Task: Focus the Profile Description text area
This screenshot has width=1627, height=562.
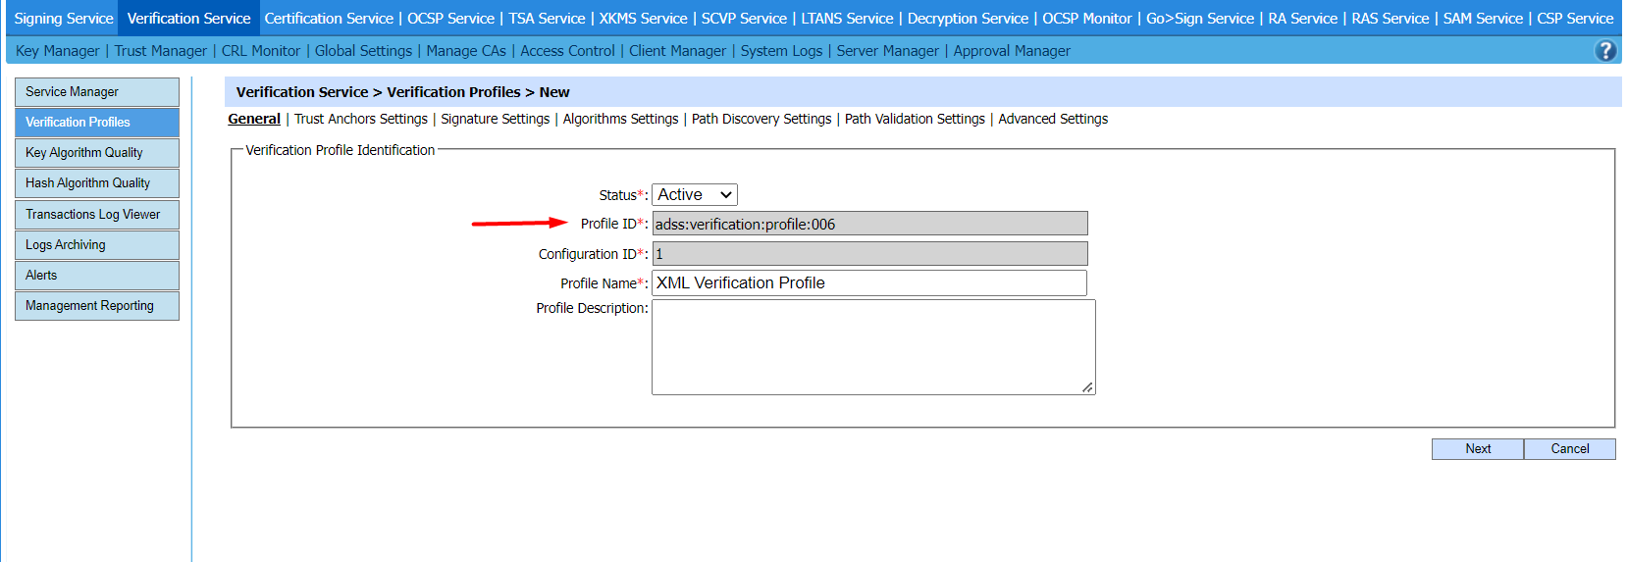Action: (x=872, y=347)
